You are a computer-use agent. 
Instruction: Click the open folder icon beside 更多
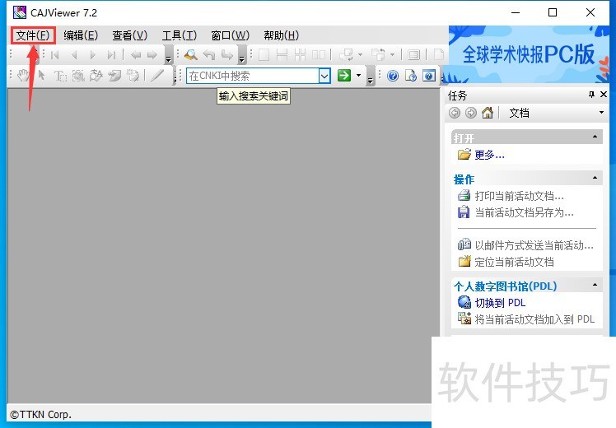click(x=464, y=155)
